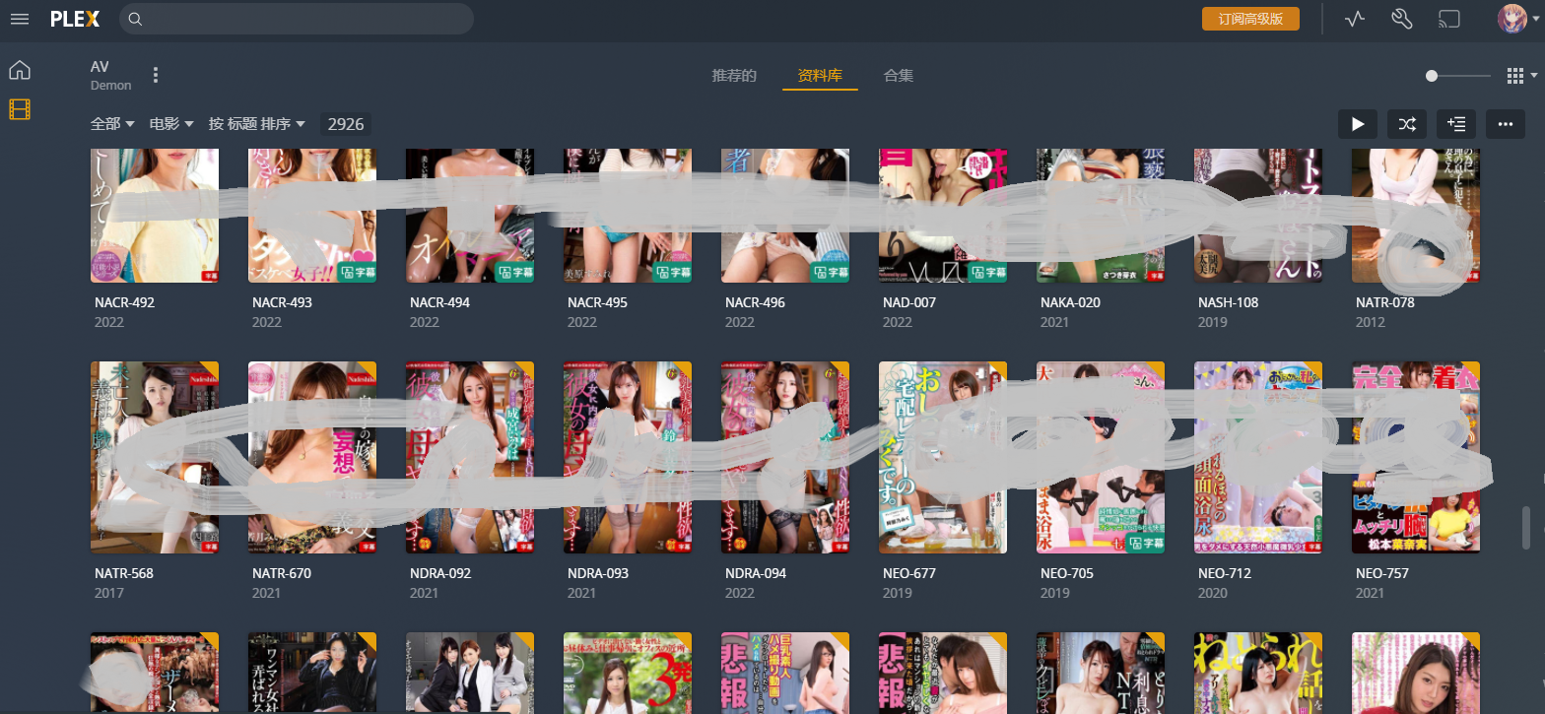The image size is (1545, 714).
Task: Click the Plex logo
Action: click(75, 19)
